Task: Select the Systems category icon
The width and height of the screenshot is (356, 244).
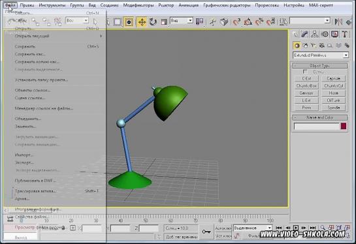Action: click(x=347, y=46)
